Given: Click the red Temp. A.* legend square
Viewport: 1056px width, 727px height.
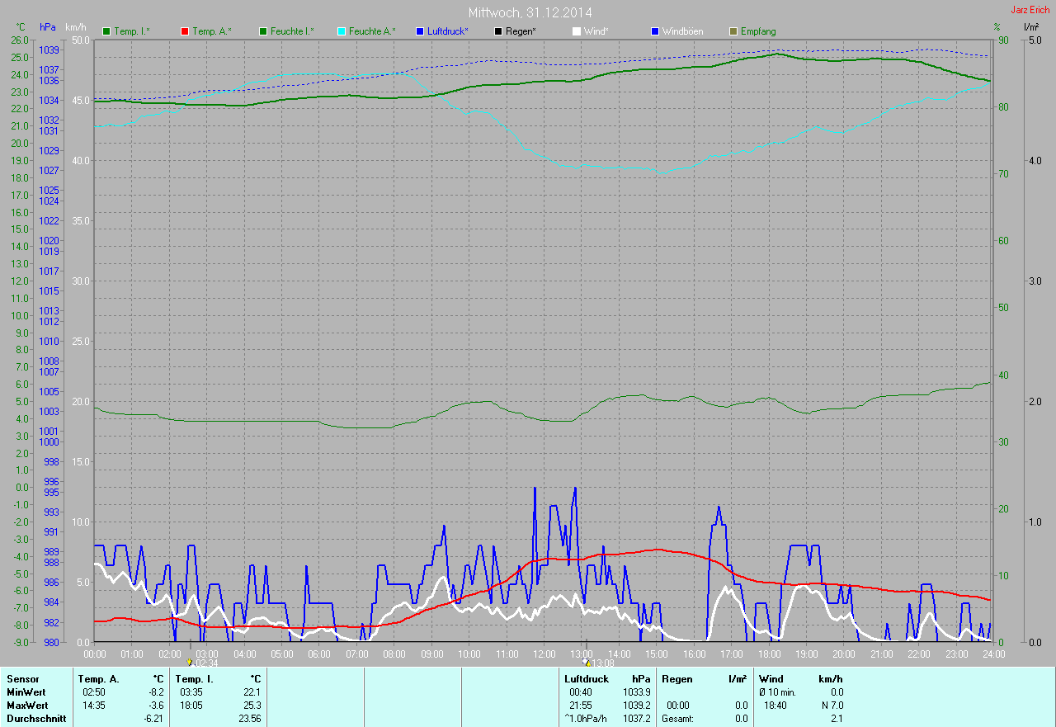Looking at the screenshot, I should point(185,31).
